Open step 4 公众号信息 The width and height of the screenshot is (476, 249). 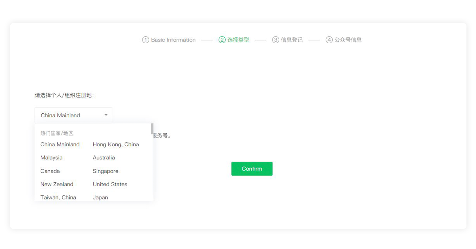pos(344,40)
